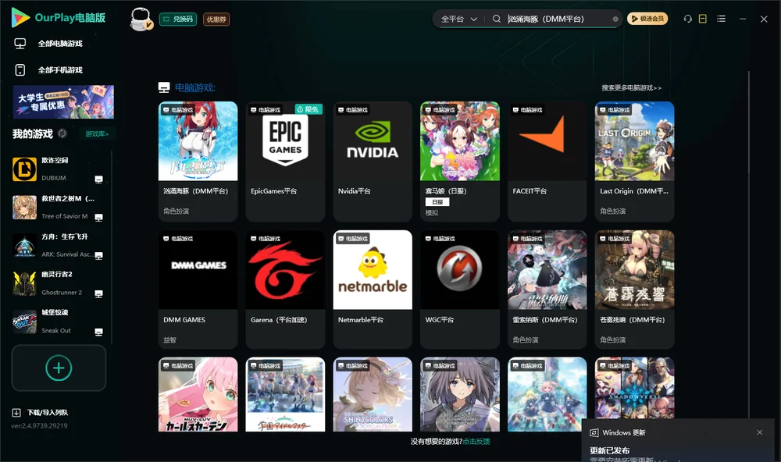781x462 pixels.
Task: Open the 极速会员 VIP button
Action: (647, 19)
